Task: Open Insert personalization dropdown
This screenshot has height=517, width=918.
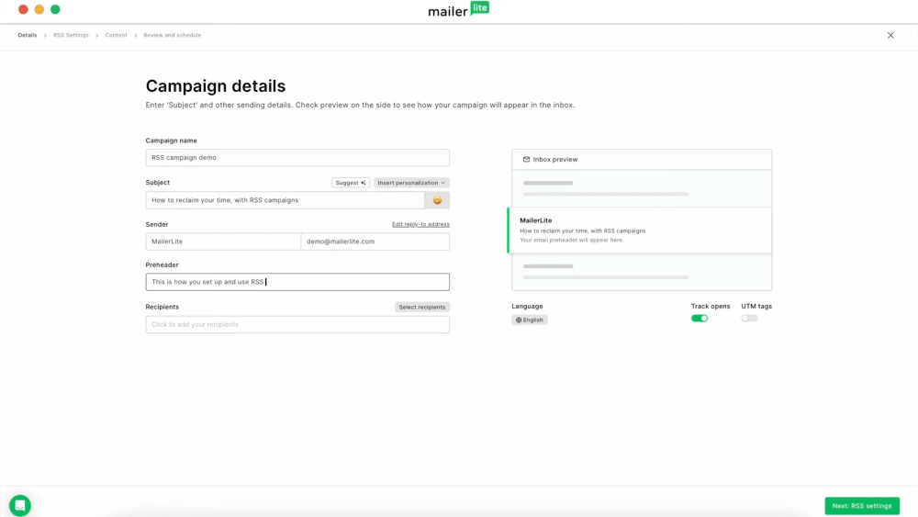Action: [411, 183]
